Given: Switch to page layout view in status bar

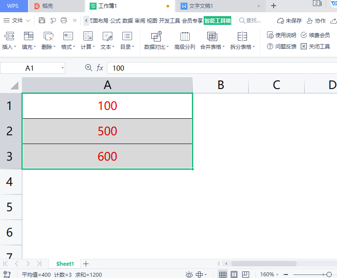Looking at the screenshot, I should (x=234, y=275).
